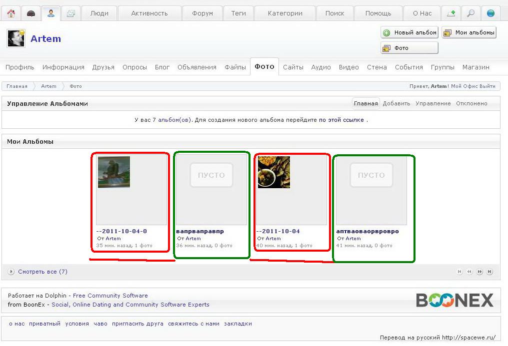508x346 pixels.
Task: Open the globe language icon
Action: click(490, 13)
